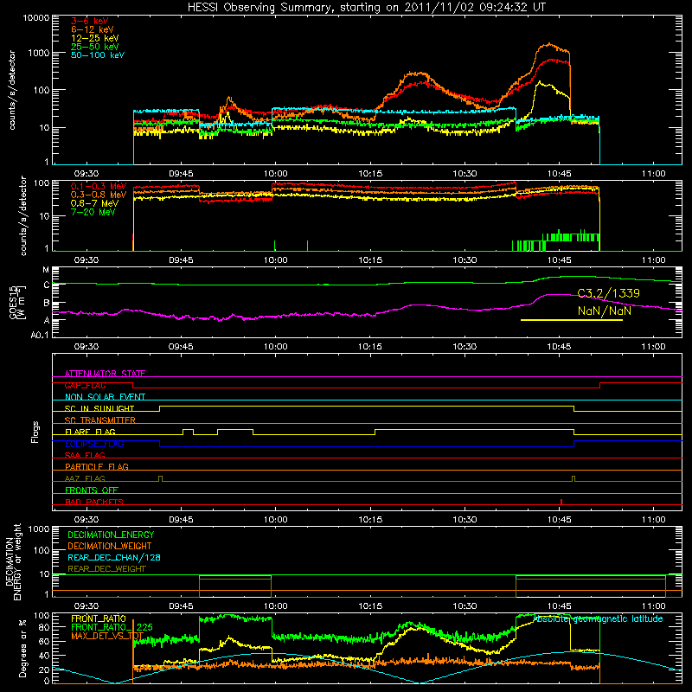Select the BAD_PACKETS flag label
692x692 pixels.
point(94,502)
